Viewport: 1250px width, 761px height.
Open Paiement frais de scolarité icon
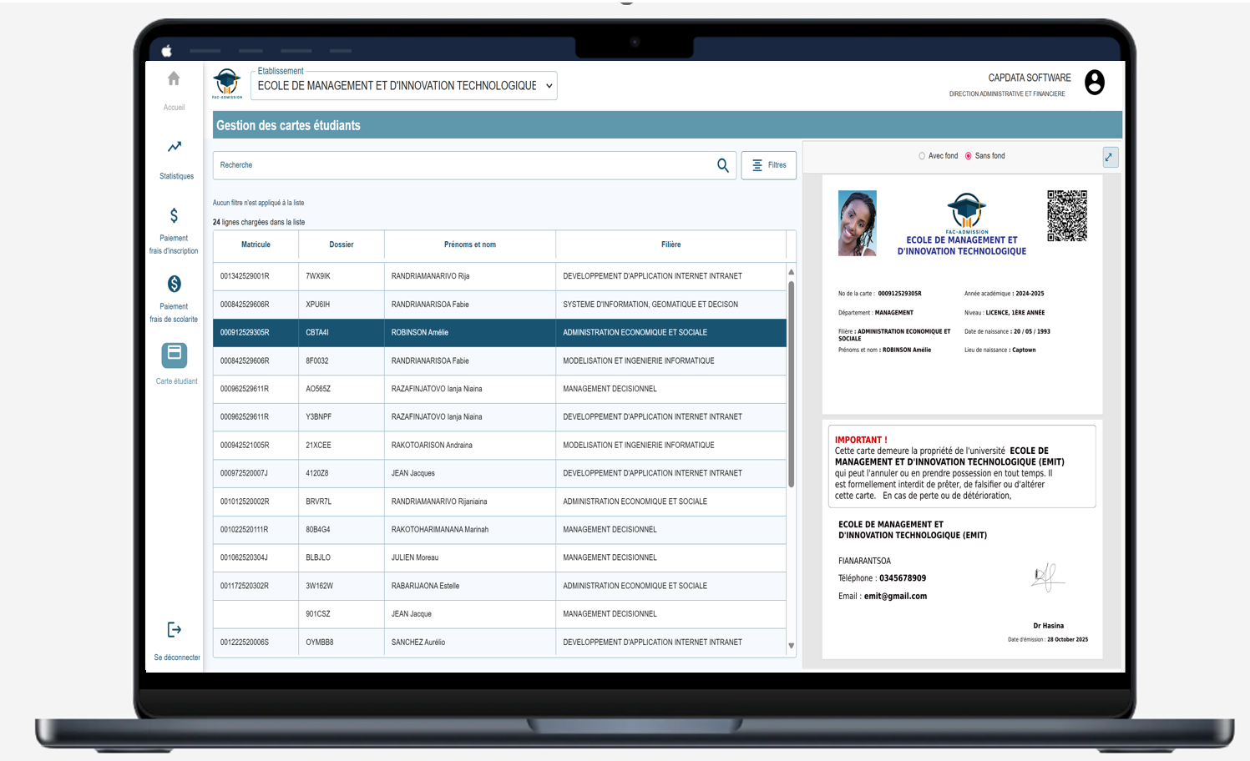point(174,285)
